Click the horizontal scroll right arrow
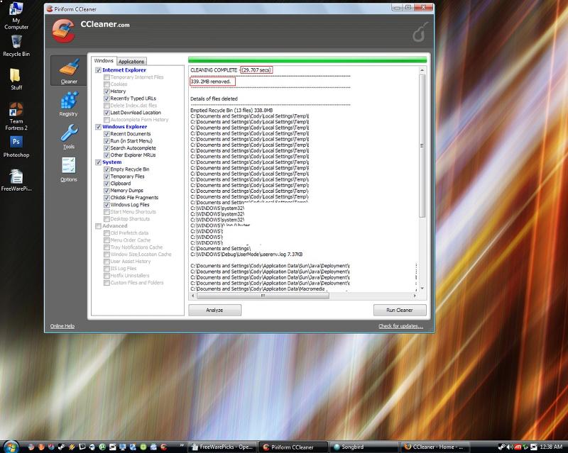This screenshot has height=453, width=568. pyautogui.click(x=415, y=296)
